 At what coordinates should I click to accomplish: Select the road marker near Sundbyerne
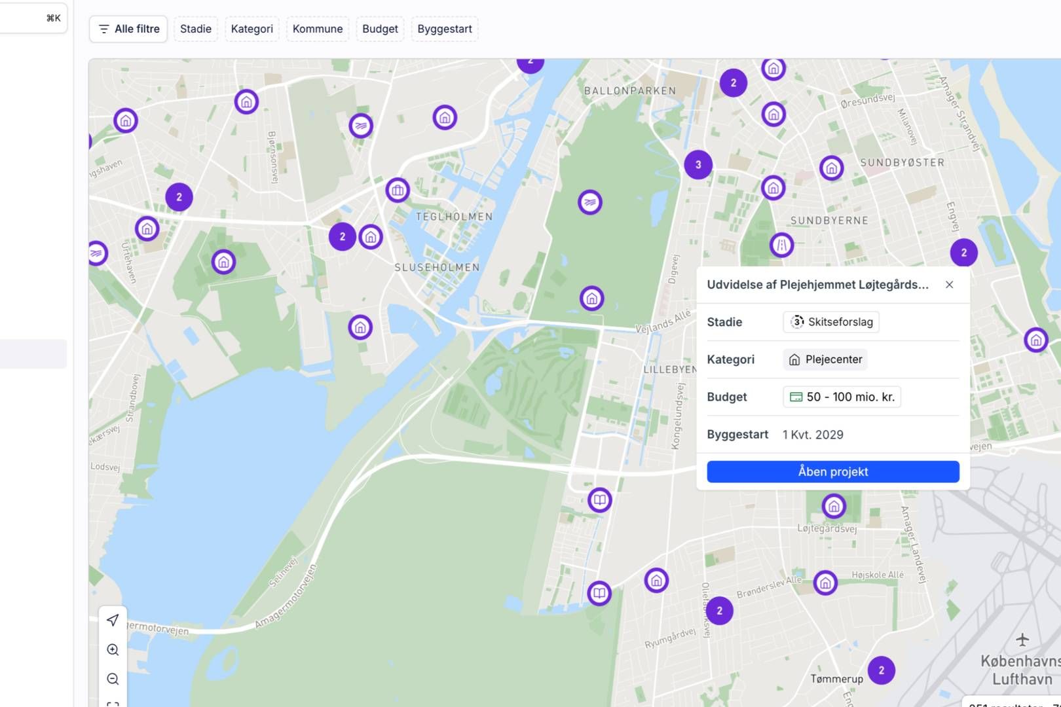click(x=781, y=245)
